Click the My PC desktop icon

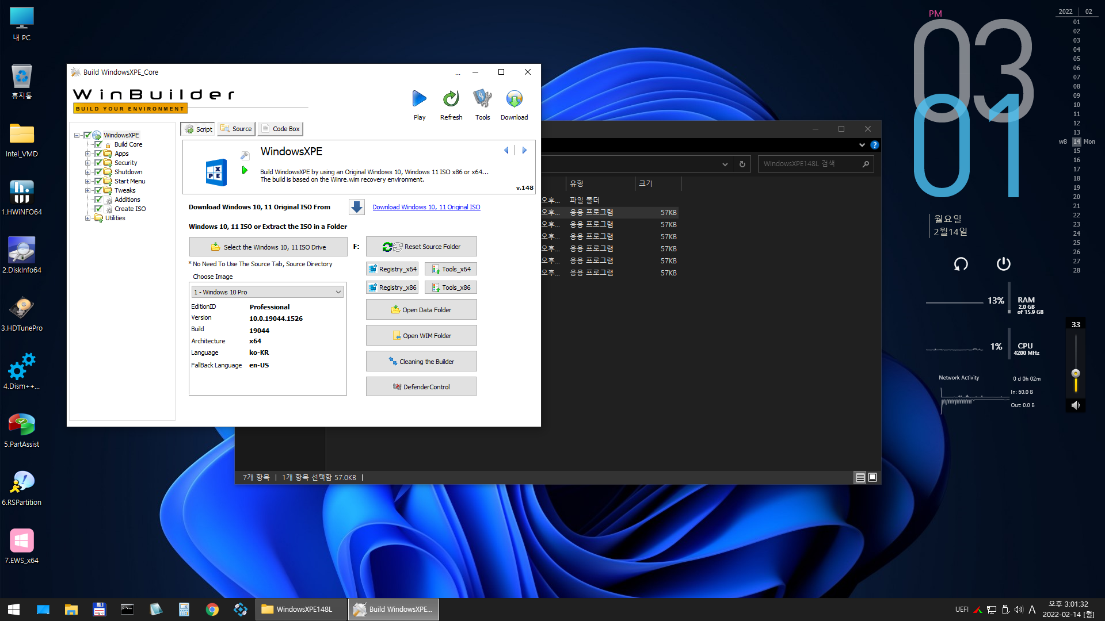tap(22, 24)
